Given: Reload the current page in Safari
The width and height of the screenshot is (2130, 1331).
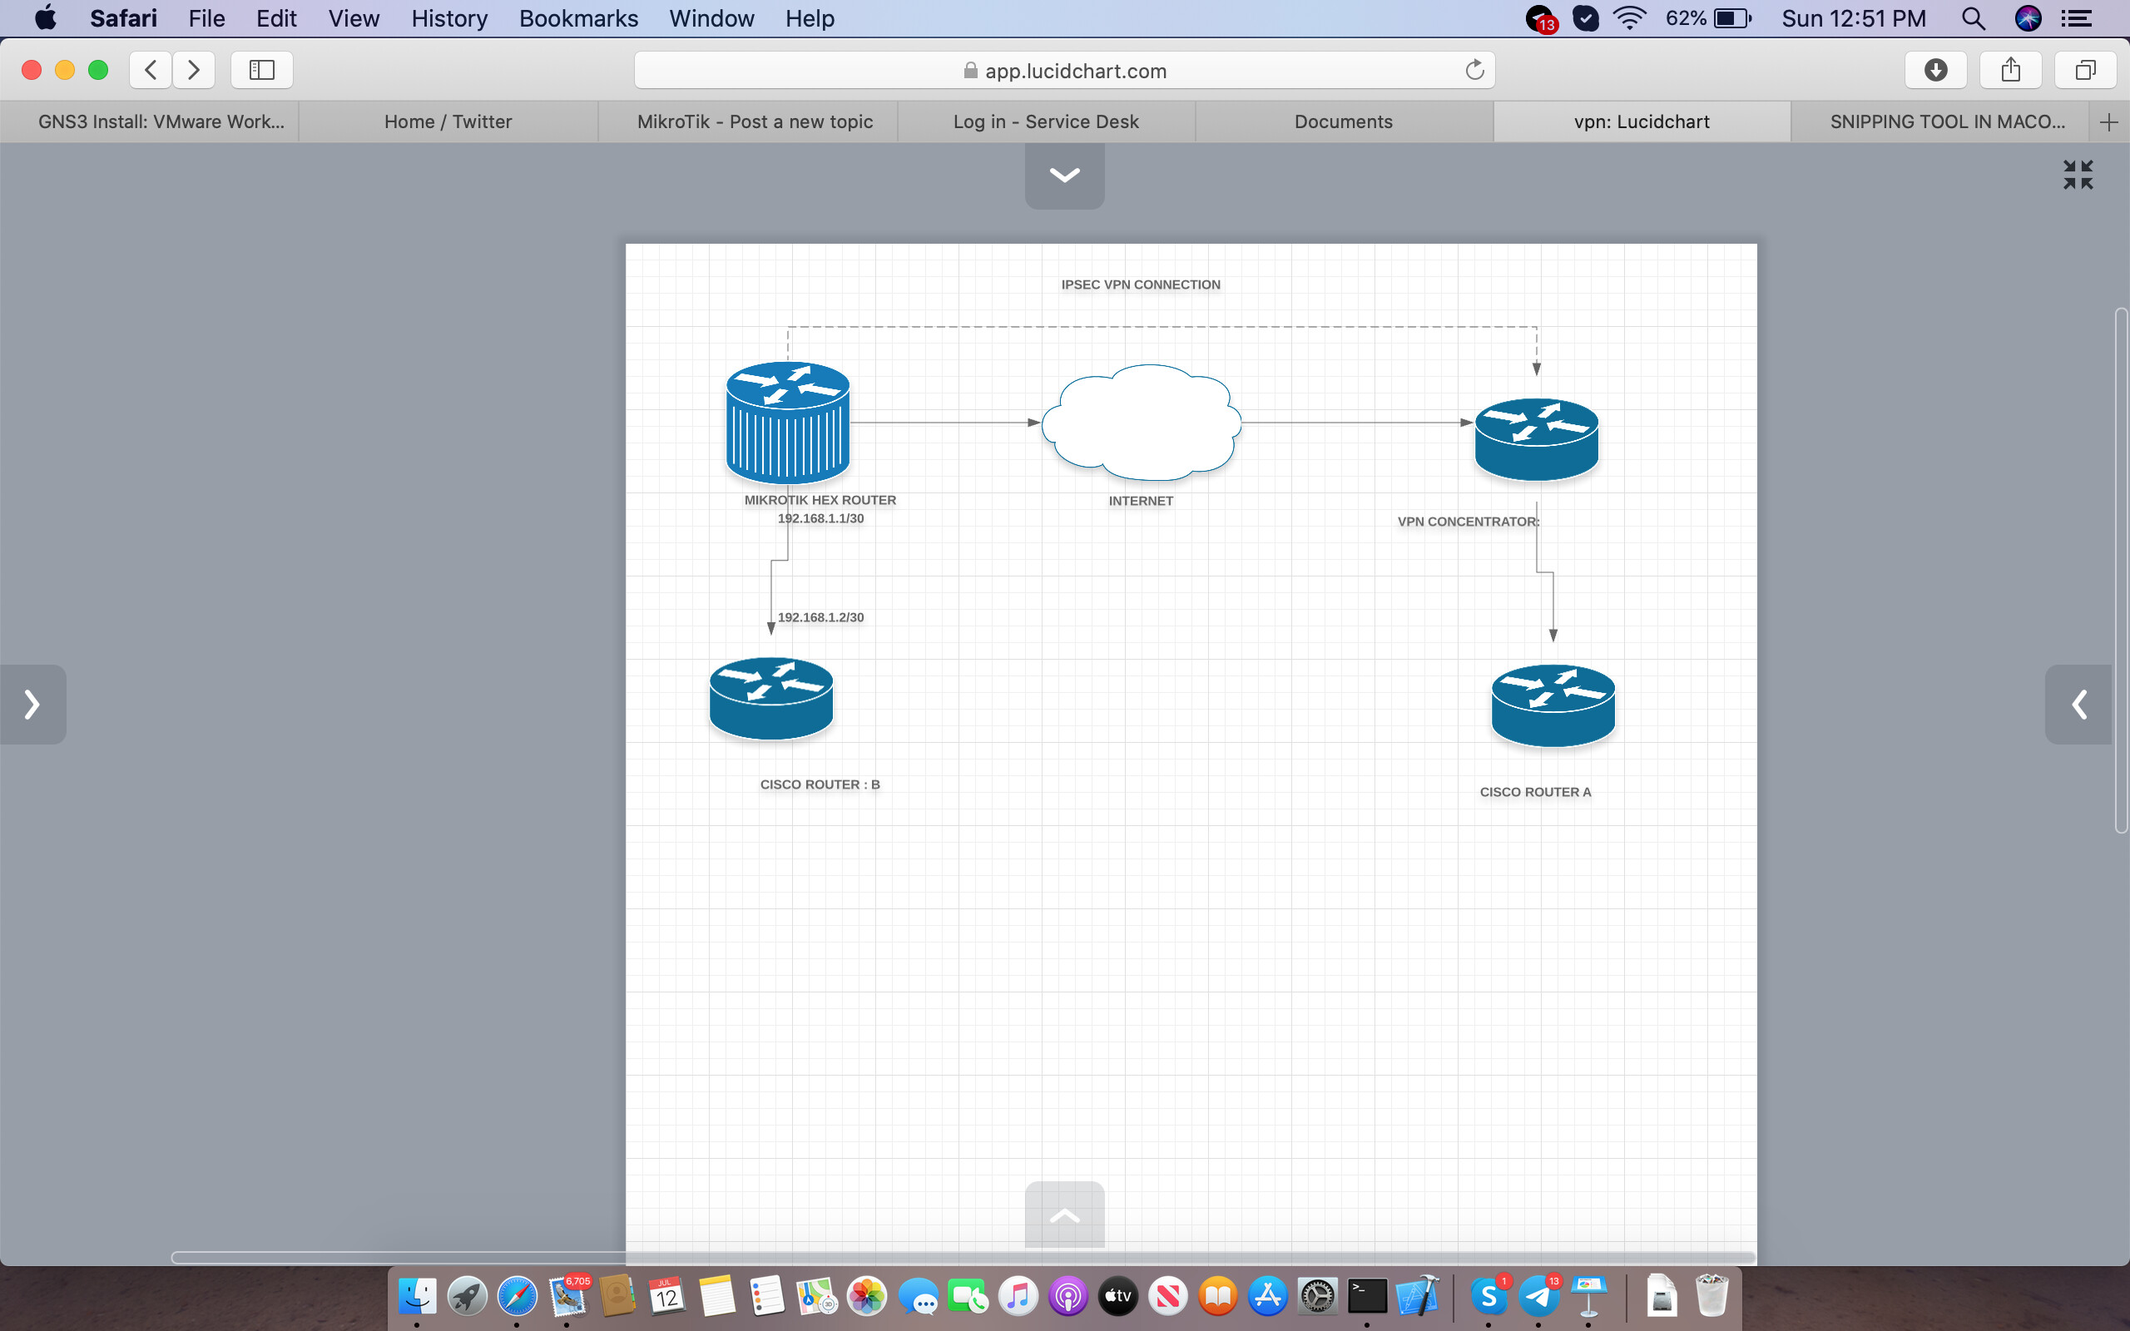Looking at the screenshot, I should tap(1474, 71).
